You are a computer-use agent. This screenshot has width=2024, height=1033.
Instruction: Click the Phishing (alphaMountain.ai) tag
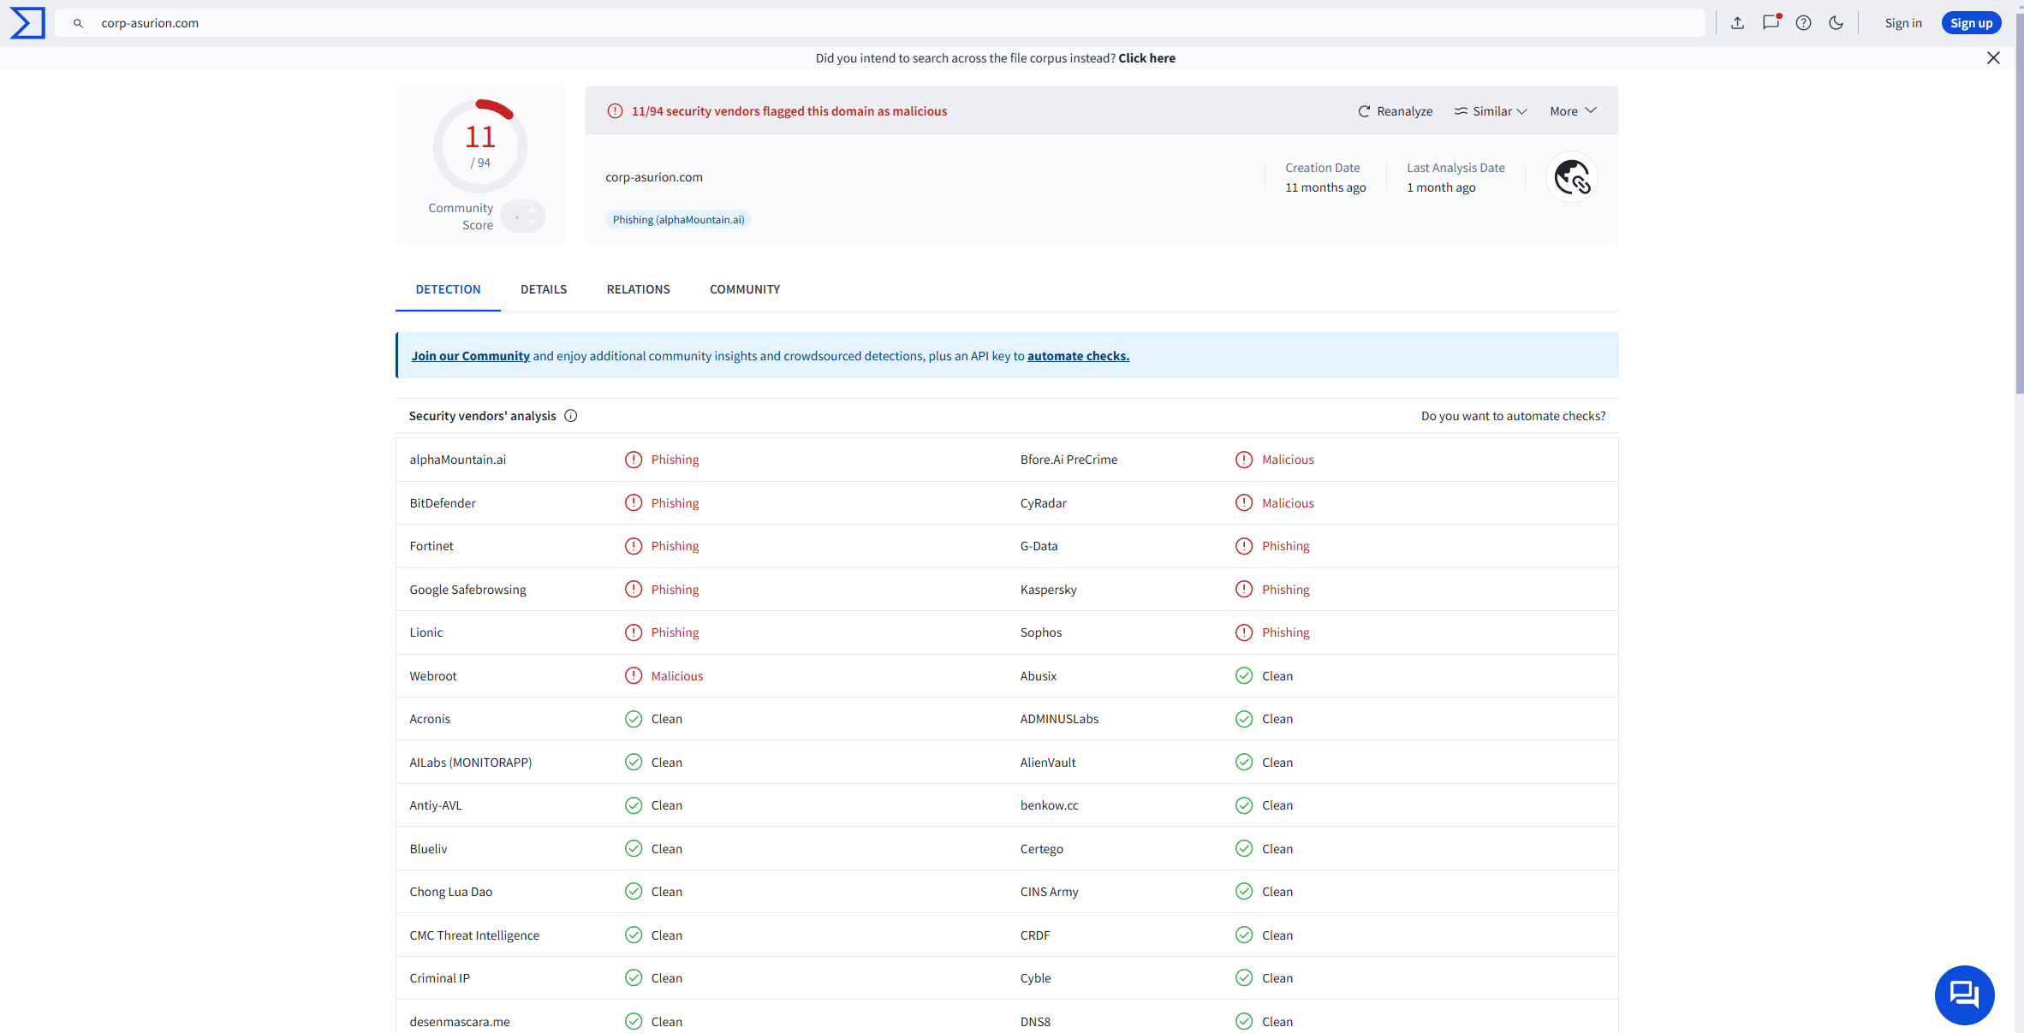point(678,220)
